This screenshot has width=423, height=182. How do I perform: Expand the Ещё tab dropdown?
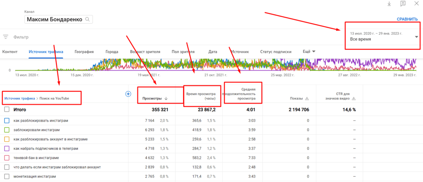point(309,51)
